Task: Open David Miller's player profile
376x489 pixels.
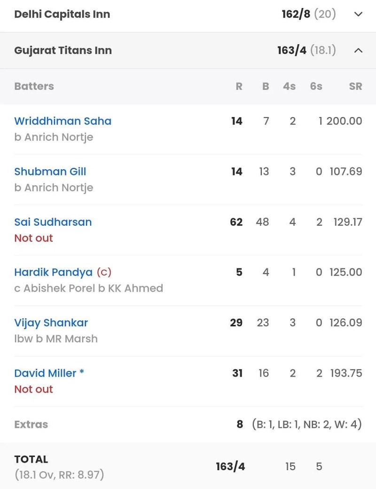Action: [x=46, y=373]
